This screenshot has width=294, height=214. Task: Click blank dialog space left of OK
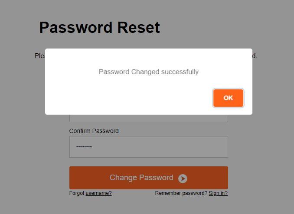130,98
